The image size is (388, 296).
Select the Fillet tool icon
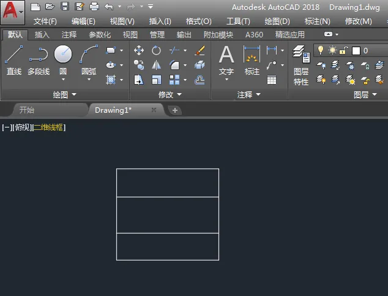[174, 65]
